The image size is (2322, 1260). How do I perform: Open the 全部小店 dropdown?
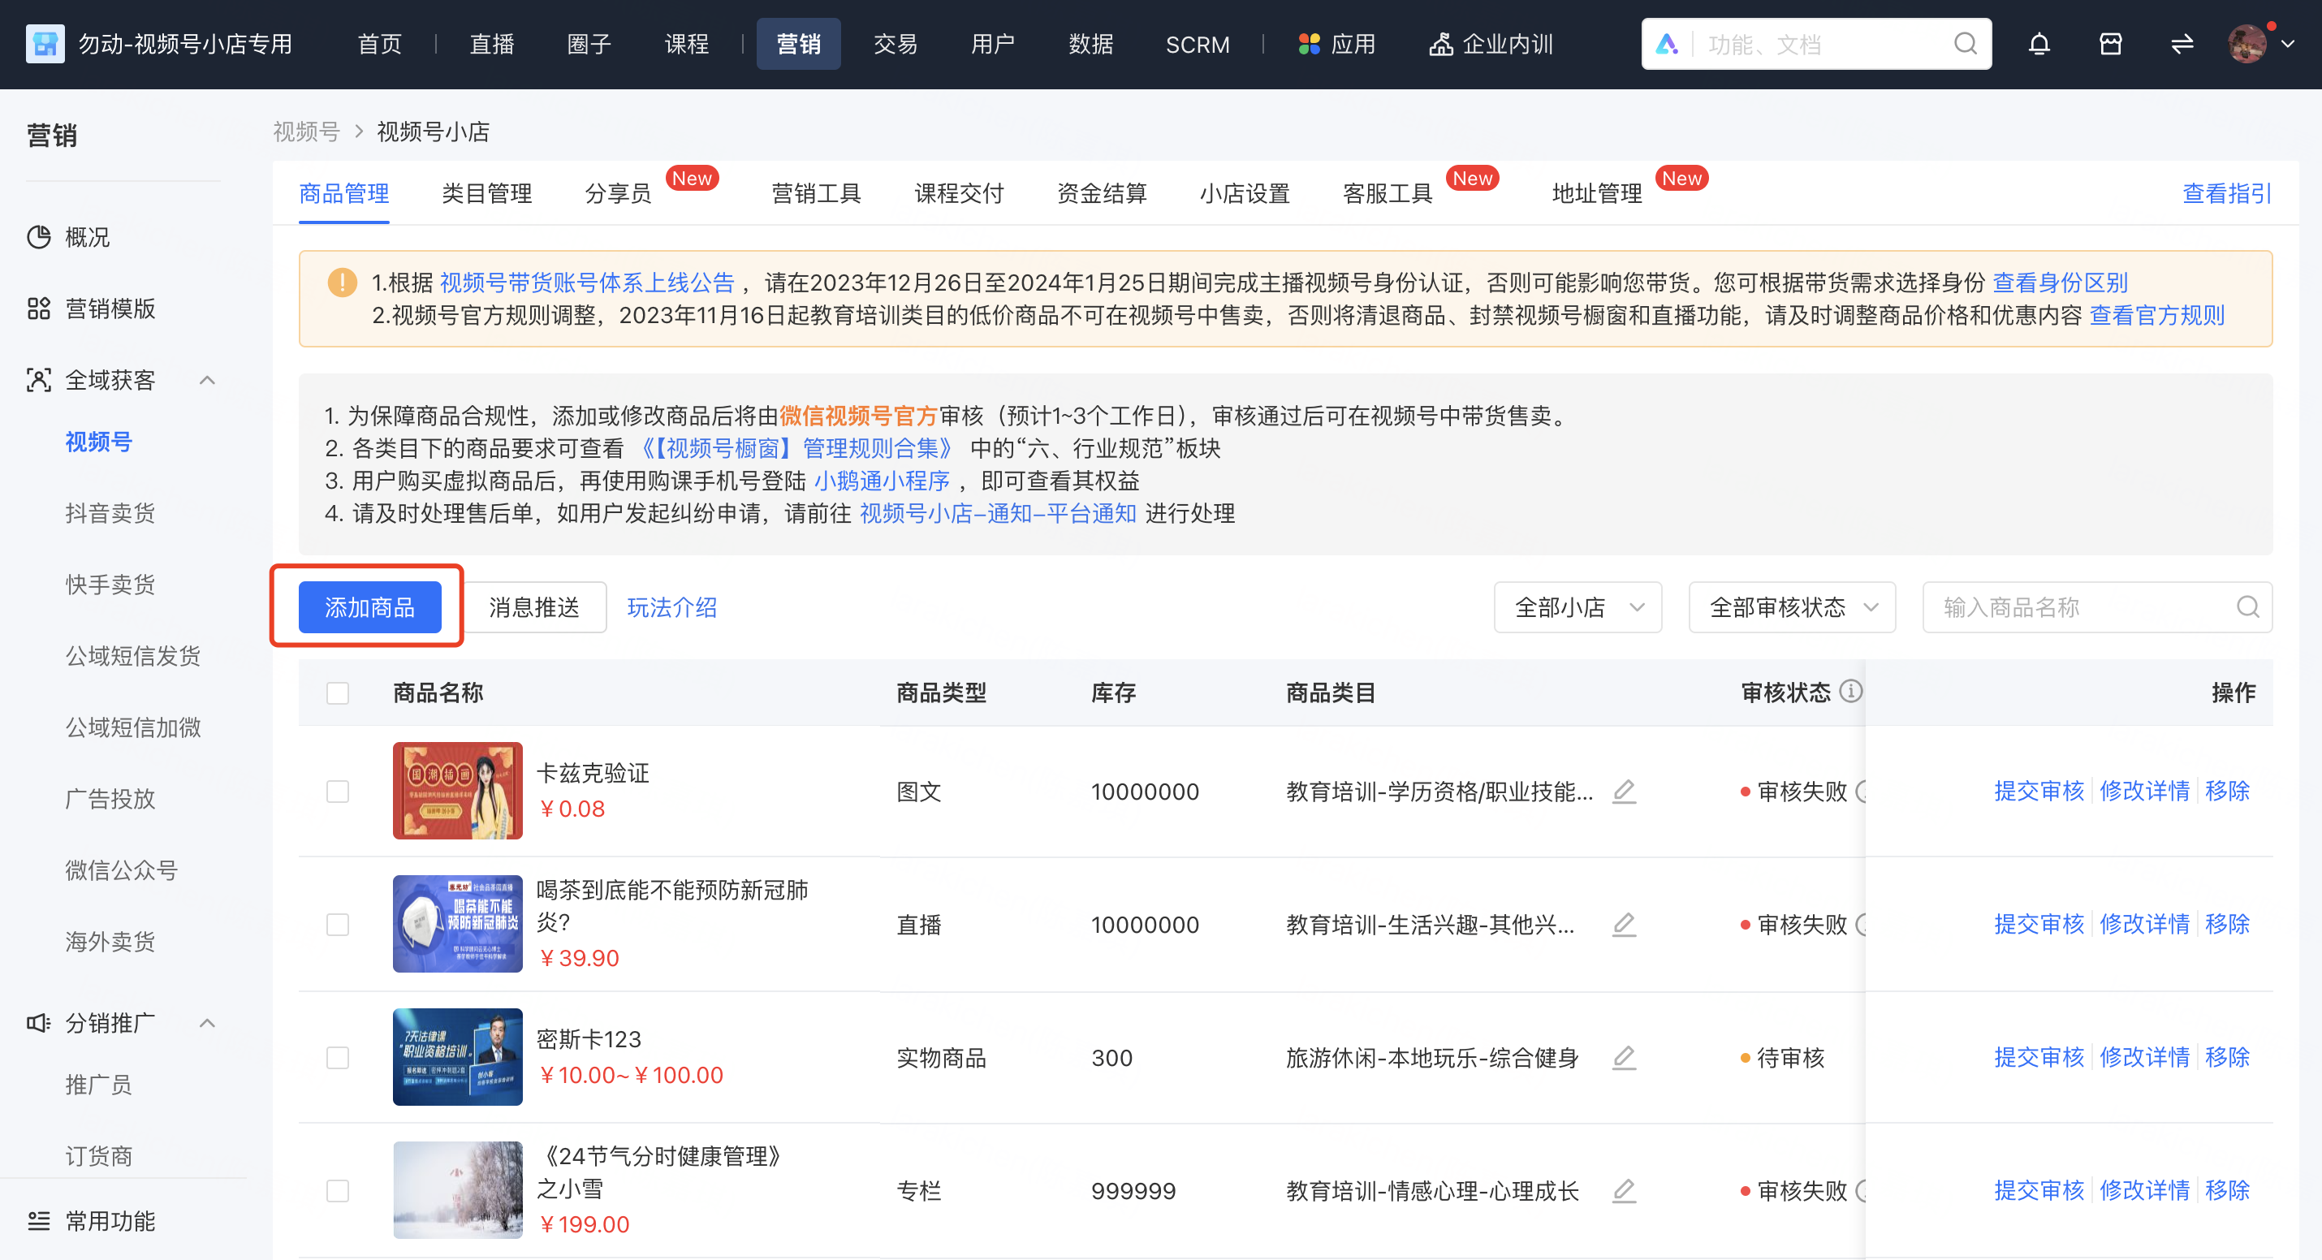coord(1577,606)
